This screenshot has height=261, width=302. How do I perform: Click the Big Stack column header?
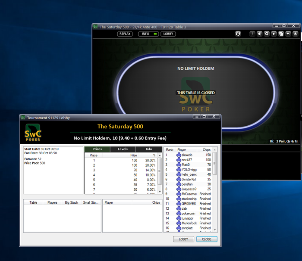(x=72, y=202)
